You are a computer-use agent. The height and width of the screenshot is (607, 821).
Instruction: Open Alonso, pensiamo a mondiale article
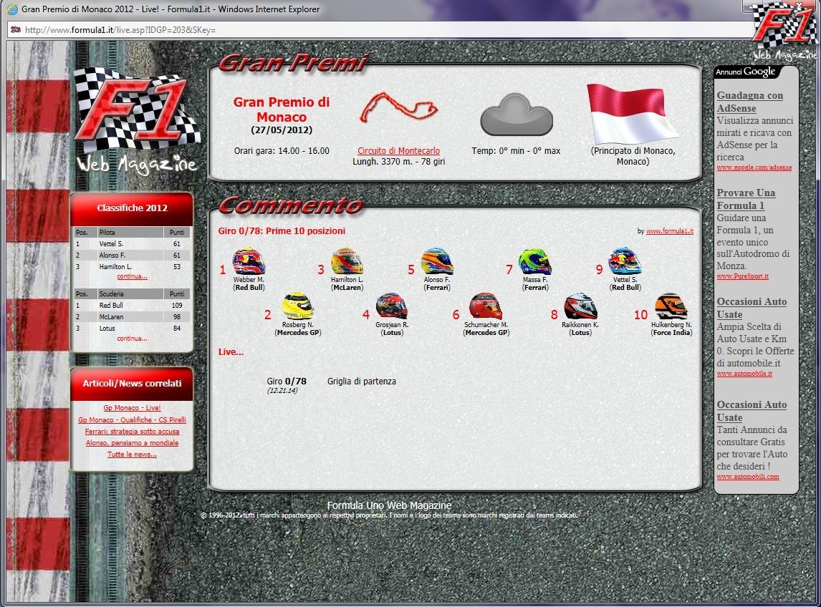[132, 442]
